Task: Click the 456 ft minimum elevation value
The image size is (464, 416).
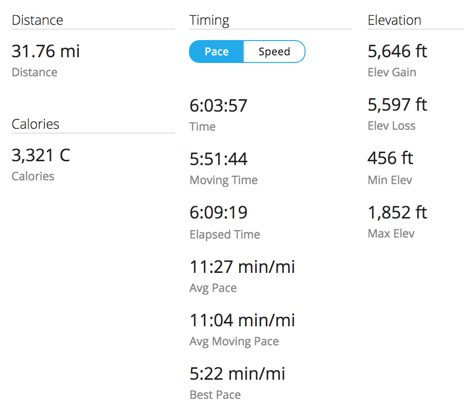Action: [x=390, y=158]
